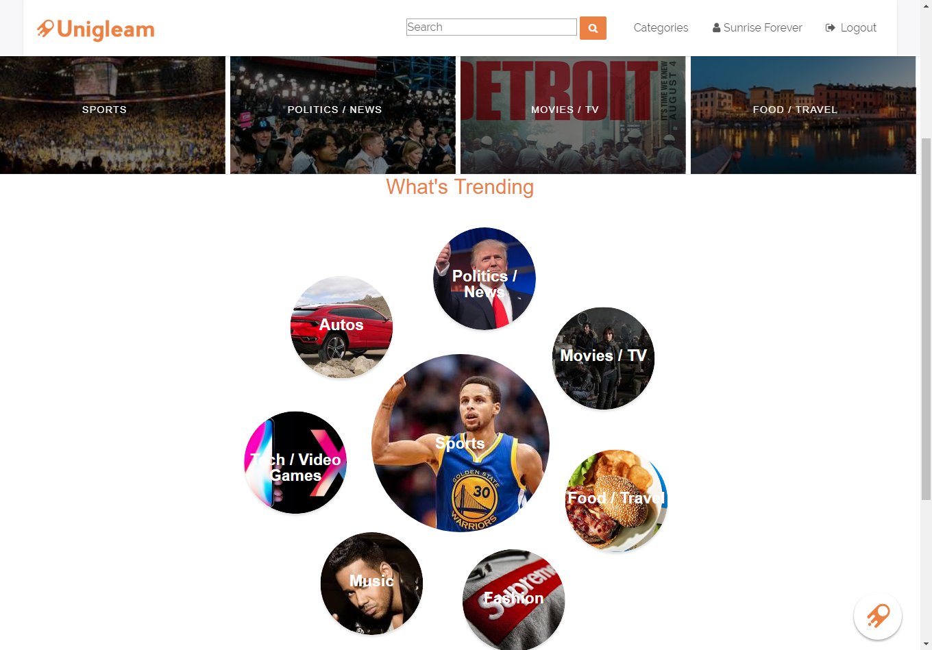Image resolution: width=932 pixels, height=650 pixels.
Task: Open the Politics / News banner tile
Action: pyautogui.click(x=343, y=115)
